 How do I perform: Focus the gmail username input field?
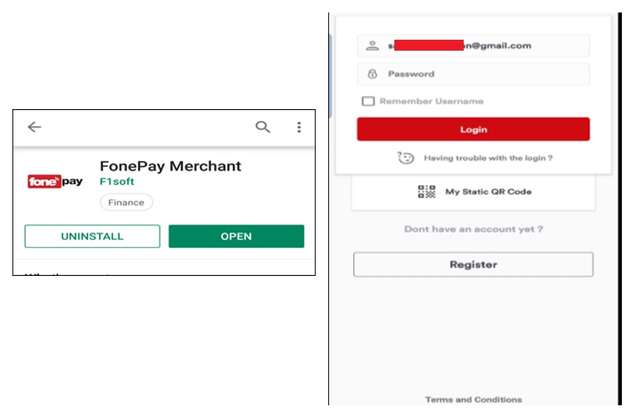coord(483,45)
